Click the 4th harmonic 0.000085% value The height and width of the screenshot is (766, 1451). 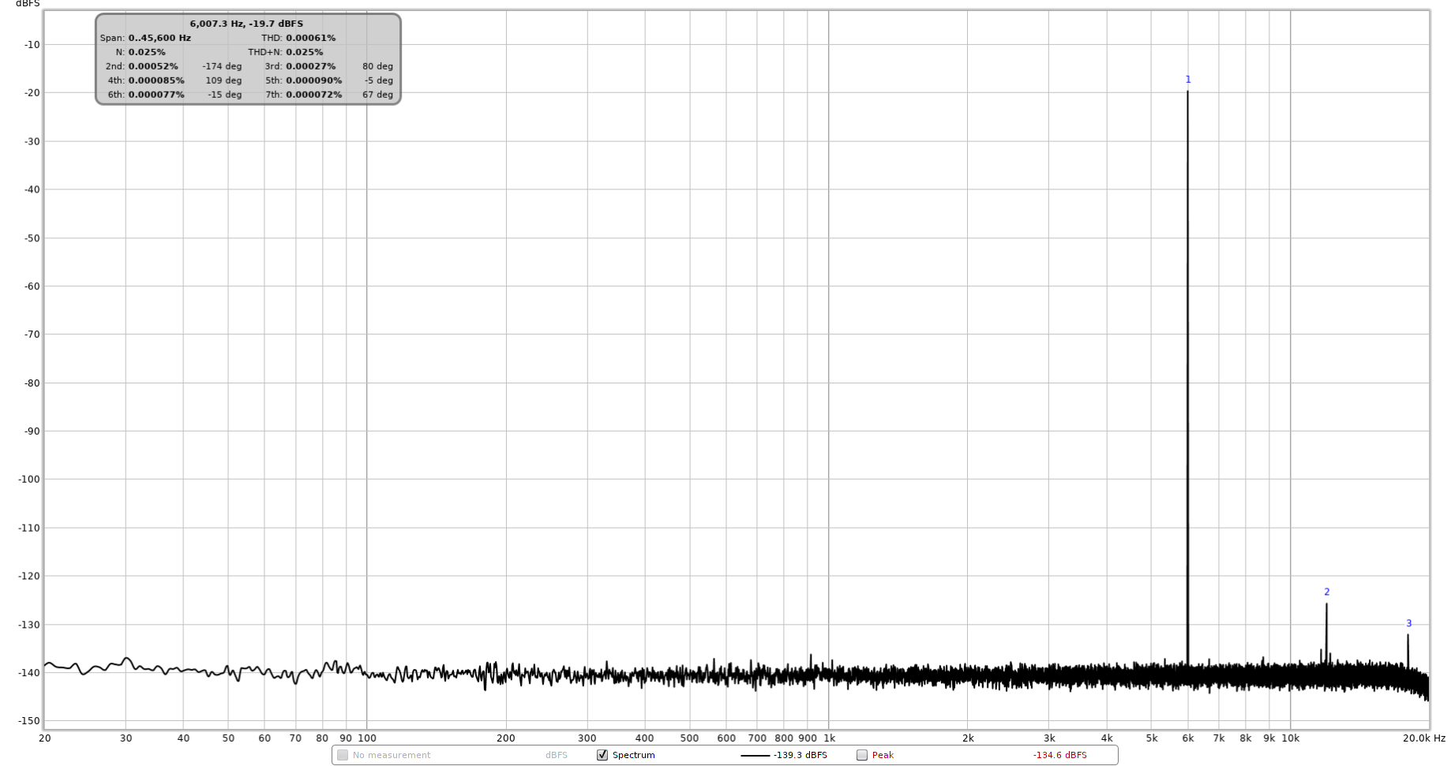click(156, 80)
